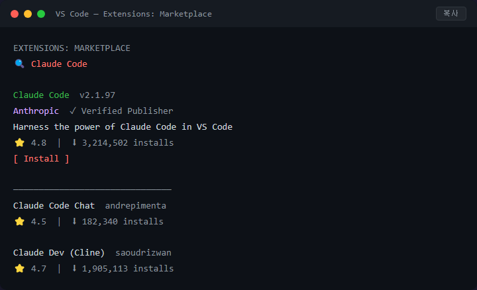Image resolution: width=477 pixels, height=290 pixels.
Task: Click the Claude Code search query text
Action: [59, 64]
